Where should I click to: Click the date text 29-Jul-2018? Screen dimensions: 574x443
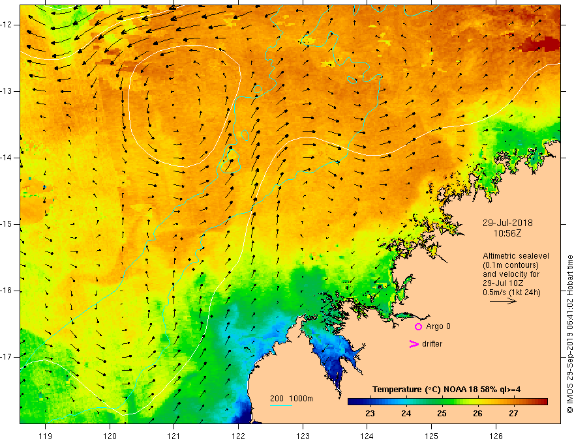507,223
